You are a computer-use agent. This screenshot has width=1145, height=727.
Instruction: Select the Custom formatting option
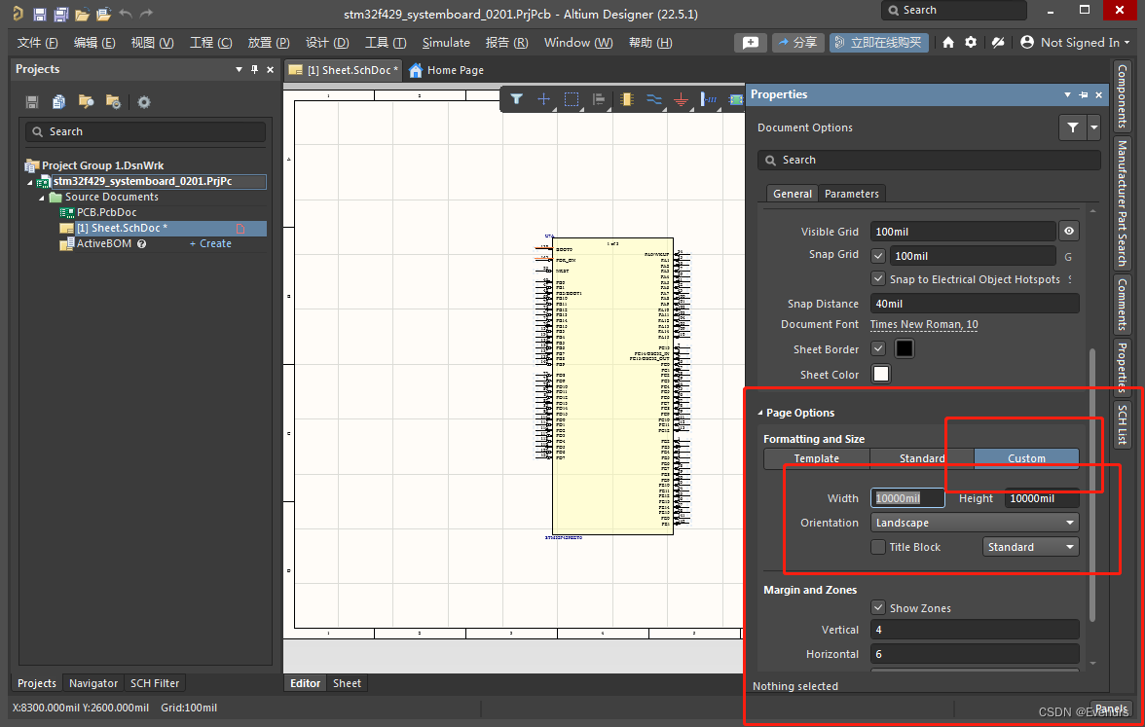1026,458
